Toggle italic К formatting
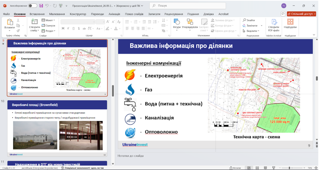The width and height of the screenshot is (319, 170). (x=68, y=28)
